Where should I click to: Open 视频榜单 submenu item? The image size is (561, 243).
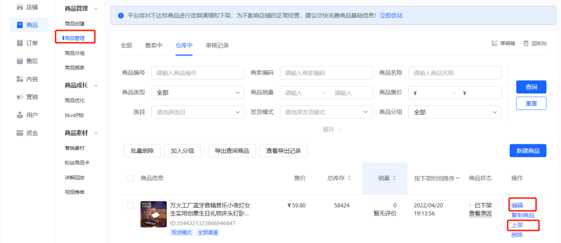pos(75,192)
